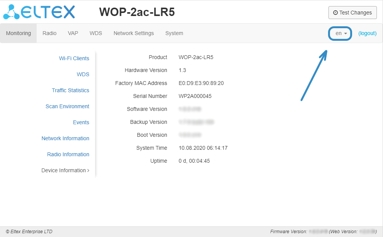
Task: Click System Time value 10.08.2020 06:14:17
Action: click(203, 148)
